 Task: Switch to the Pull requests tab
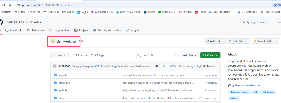40,30
